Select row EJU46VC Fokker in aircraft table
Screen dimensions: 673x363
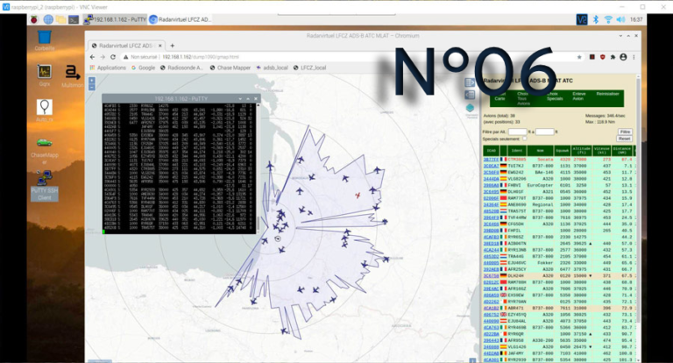coord(559,262)
